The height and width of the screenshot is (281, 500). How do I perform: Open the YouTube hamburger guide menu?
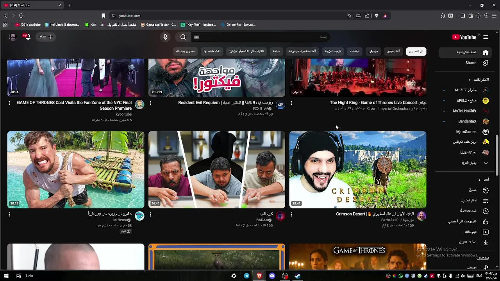[x=486, y=37]
